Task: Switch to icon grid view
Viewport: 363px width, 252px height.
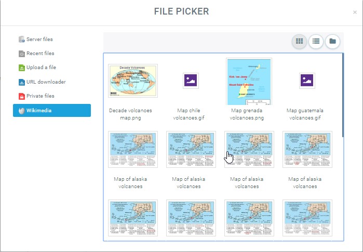Action: [x=299, y=41]
